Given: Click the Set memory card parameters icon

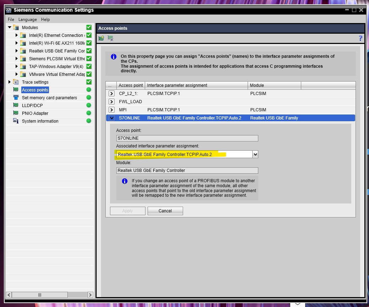Looking at the screenshot, I should coord(16,97).
